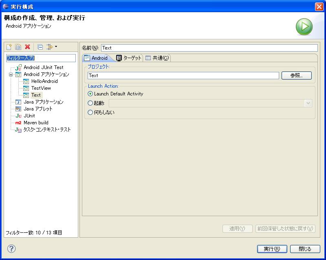Click the Java アプレット icon
The image size is (326, 260).
tap(18, 109)
